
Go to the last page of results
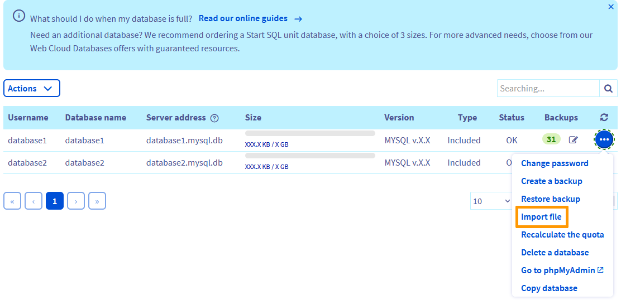point(97,201)
